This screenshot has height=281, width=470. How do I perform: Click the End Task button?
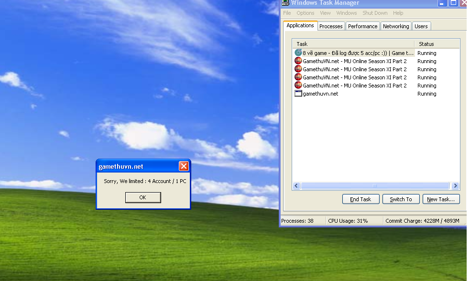(x=361, y=199)
